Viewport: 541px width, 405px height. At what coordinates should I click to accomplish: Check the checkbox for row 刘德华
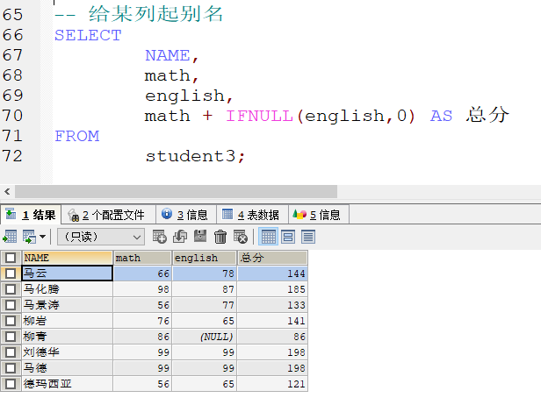click(11, 352)
